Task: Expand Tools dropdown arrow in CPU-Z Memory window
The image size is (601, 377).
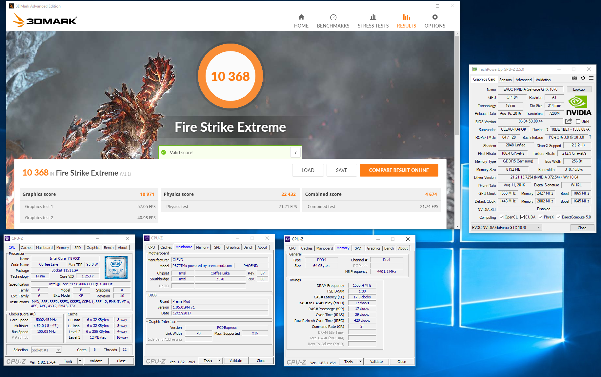Action: click(x=360, y=362)
